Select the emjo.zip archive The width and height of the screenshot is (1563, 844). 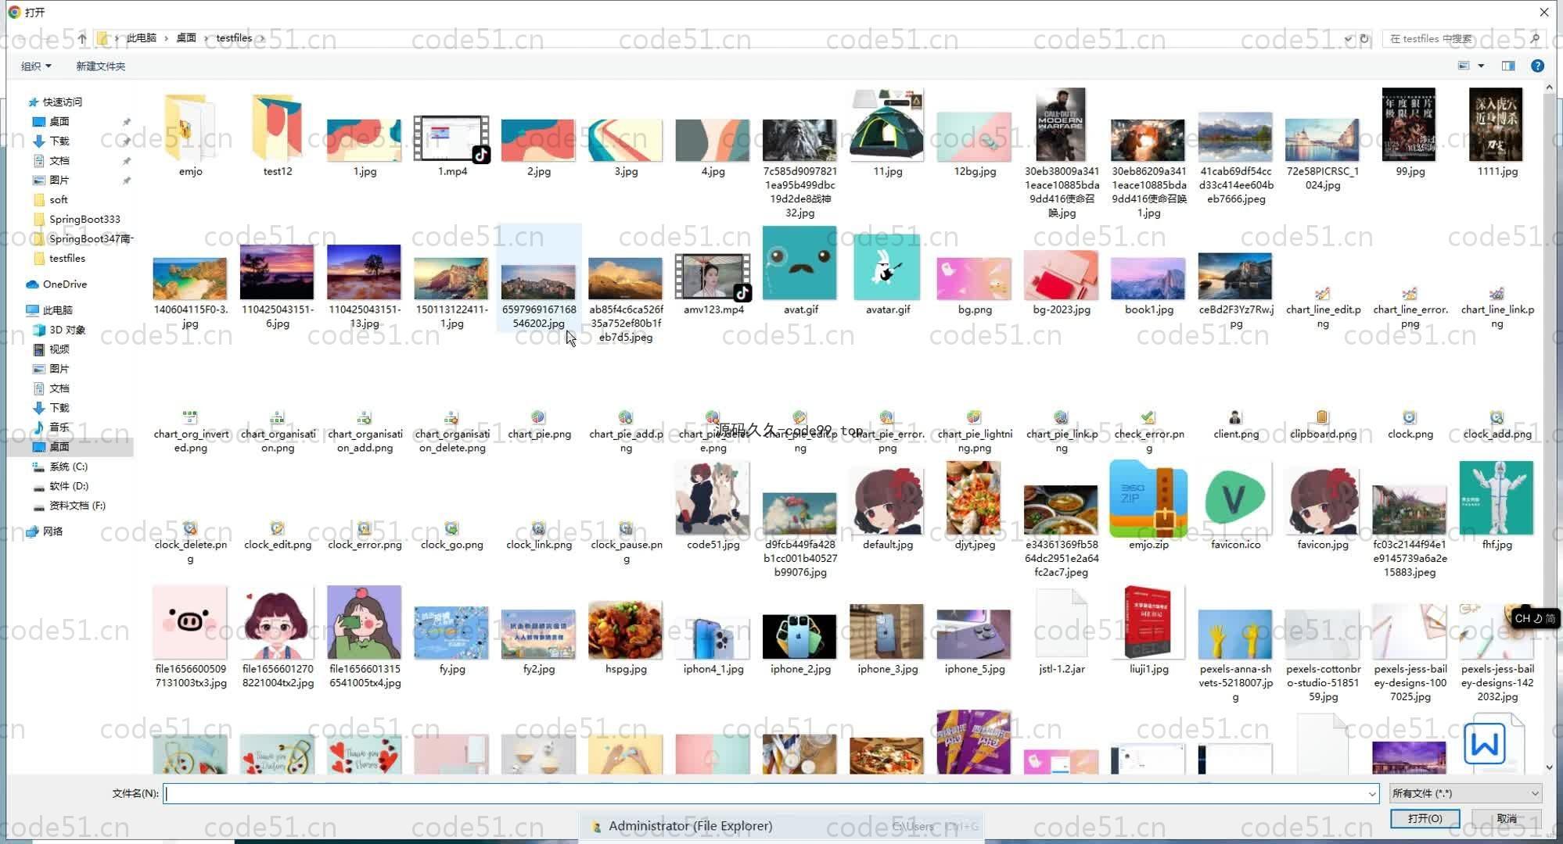coord(1148,506)
